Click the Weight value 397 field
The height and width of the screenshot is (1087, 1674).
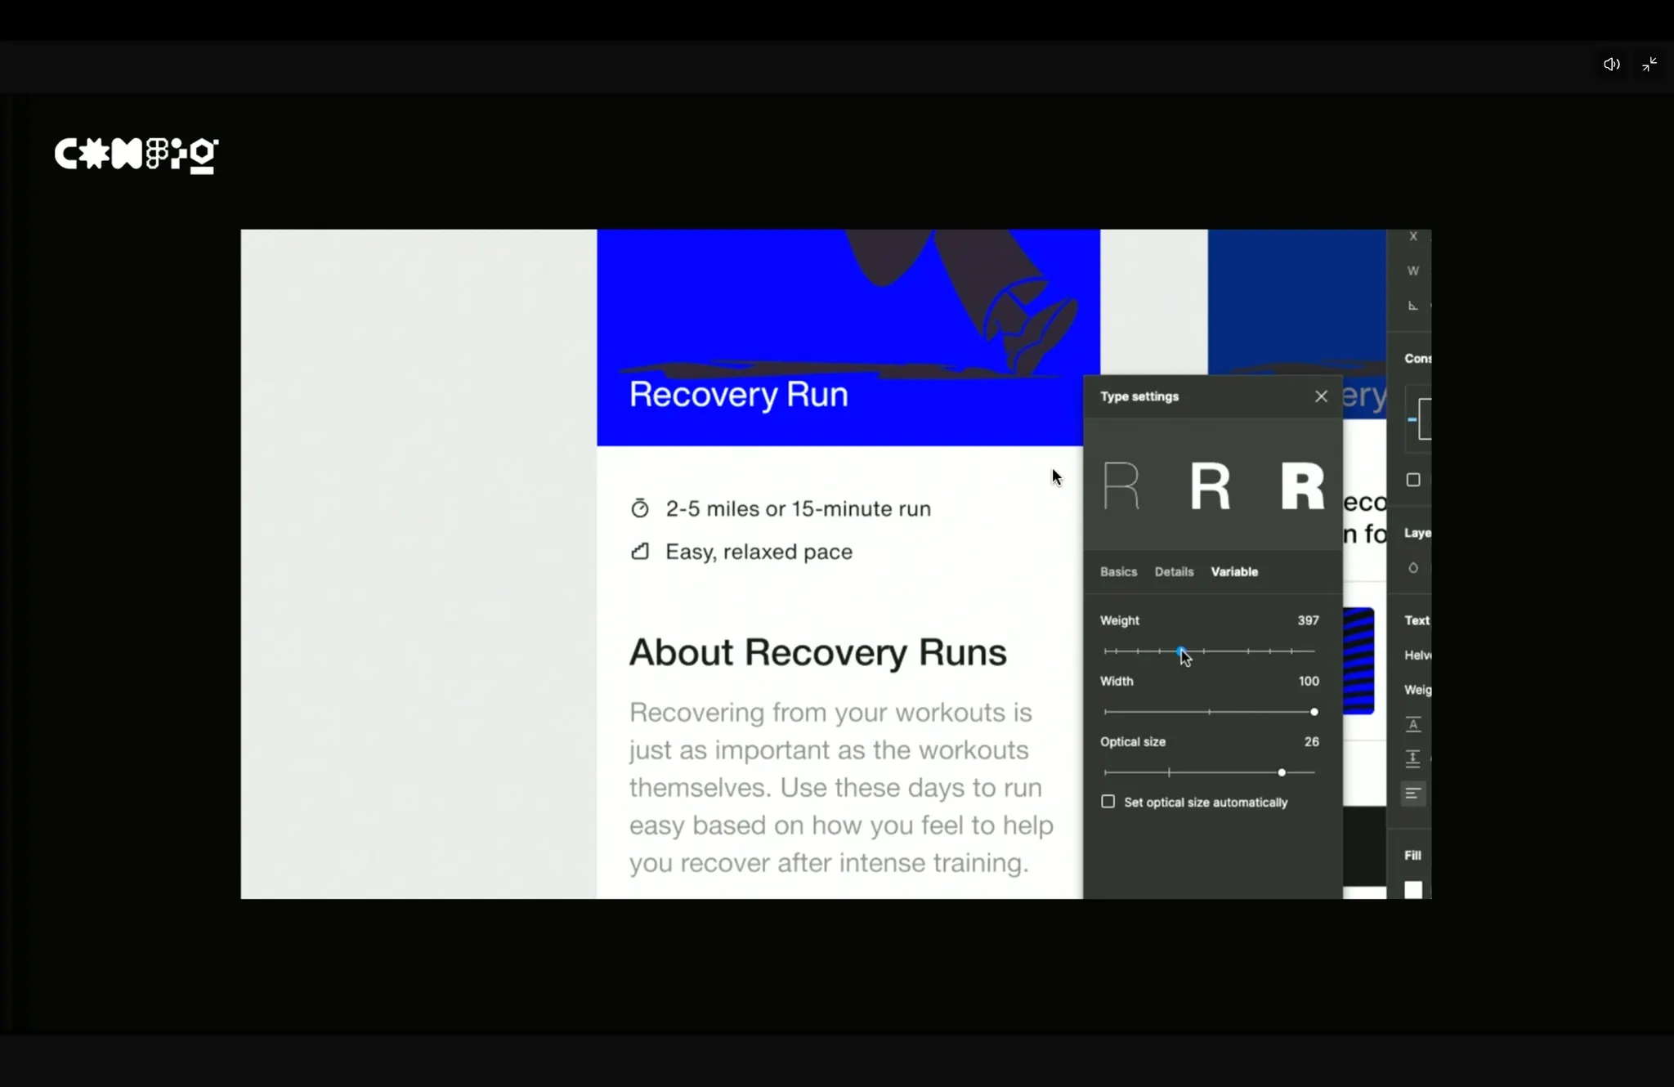tap(1308, 620)
